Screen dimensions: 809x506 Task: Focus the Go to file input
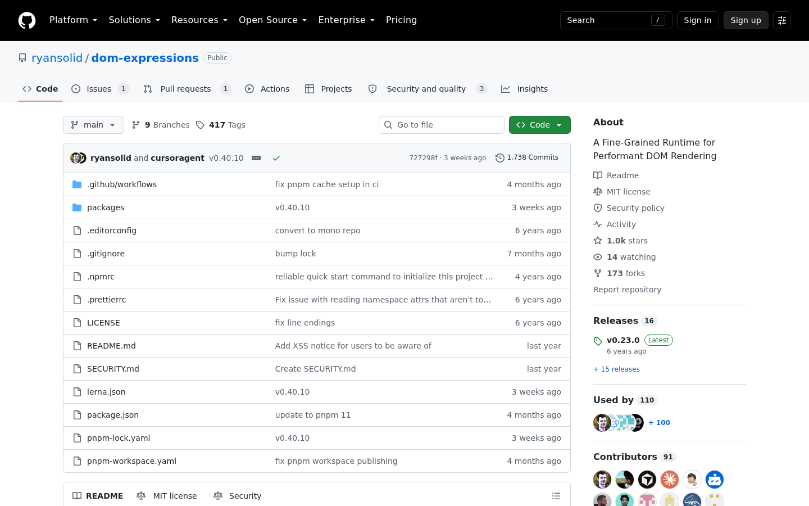pos(442,125)
